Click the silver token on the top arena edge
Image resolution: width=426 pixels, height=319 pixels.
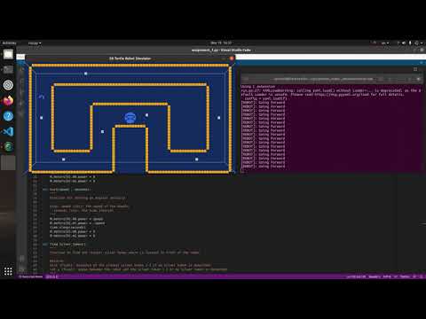(x=86, y=74)
